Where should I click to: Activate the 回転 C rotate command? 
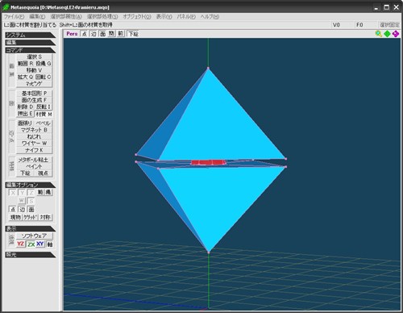coord(44,77)
